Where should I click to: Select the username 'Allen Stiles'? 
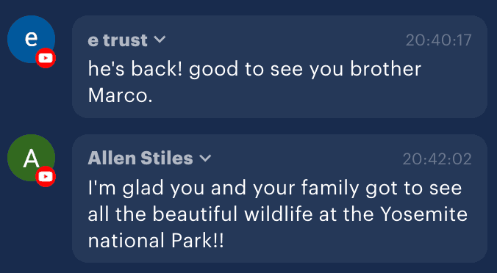[140, 159]
